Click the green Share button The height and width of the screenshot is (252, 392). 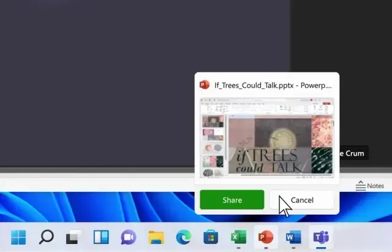pyautogui.click(x=232, y=200)
